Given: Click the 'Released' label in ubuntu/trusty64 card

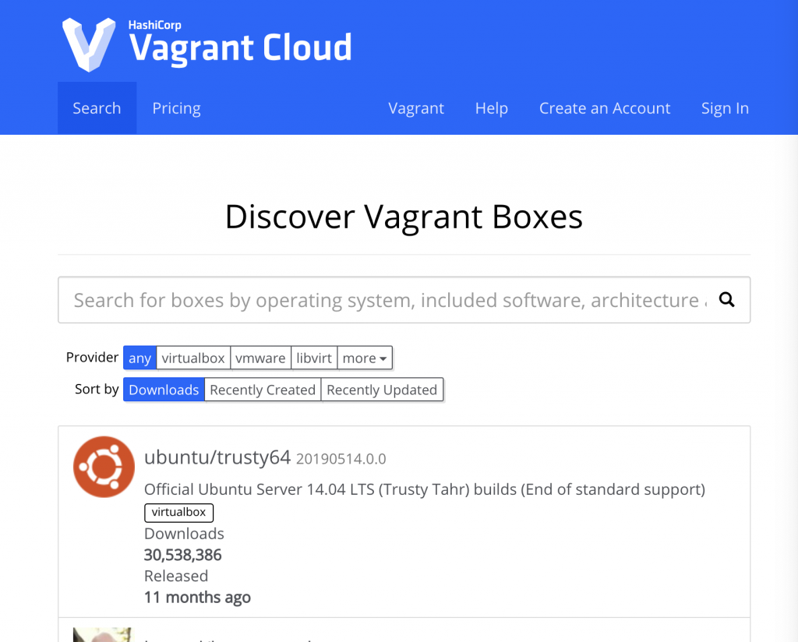Looking at the screenshot, I should 176,575.
